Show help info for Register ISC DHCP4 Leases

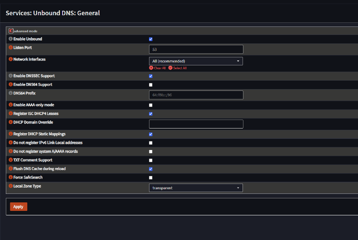(10, 113)
